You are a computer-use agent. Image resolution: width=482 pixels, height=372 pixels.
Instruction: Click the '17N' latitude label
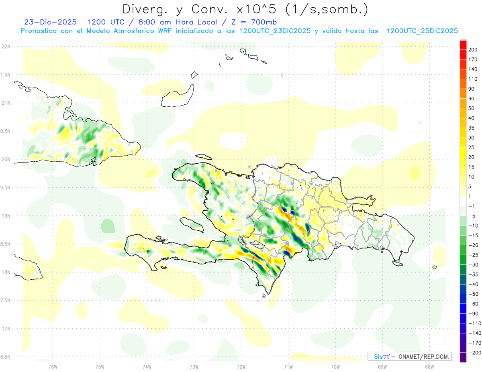[x=6, y=329]
